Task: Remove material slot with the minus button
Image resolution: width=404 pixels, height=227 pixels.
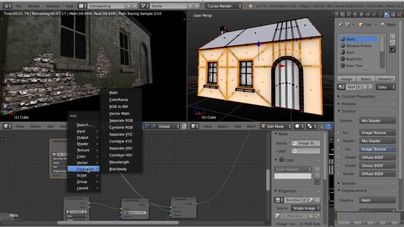Action: tap(392, 42)
